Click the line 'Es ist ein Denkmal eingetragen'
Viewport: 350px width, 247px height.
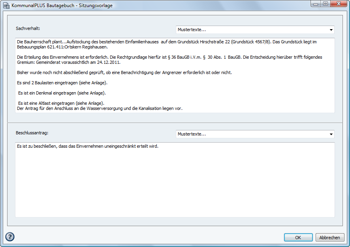pos(62,93)
